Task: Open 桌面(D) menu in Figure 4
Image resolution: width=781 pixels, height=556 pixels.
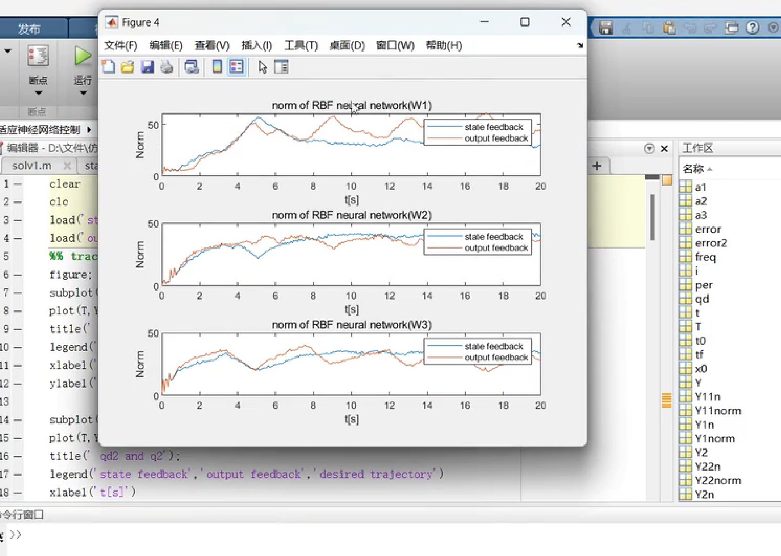Action: (347, 45)
